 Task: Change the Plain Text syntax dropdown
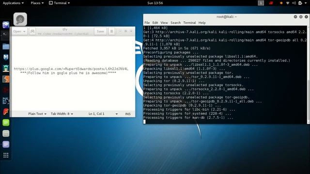tap(37, 114)
